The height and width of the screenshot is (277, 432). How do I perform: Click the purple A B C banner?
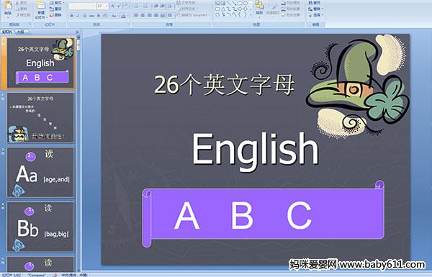[x=264, y=214]
